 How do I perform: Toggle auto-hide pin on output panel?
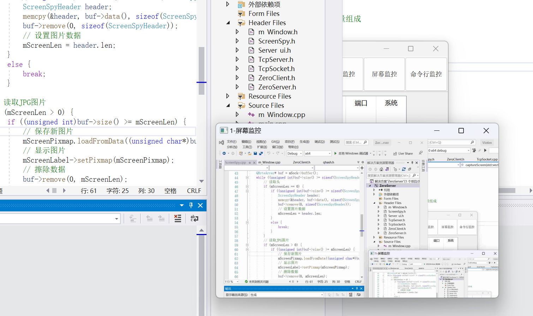click(191, 205)
